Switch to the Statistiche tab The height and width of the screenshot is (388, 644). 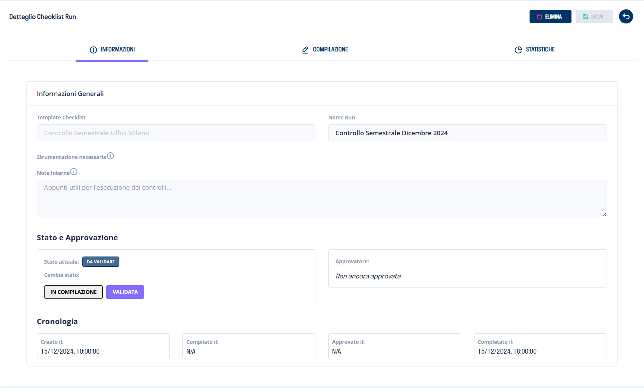(540, 49)
